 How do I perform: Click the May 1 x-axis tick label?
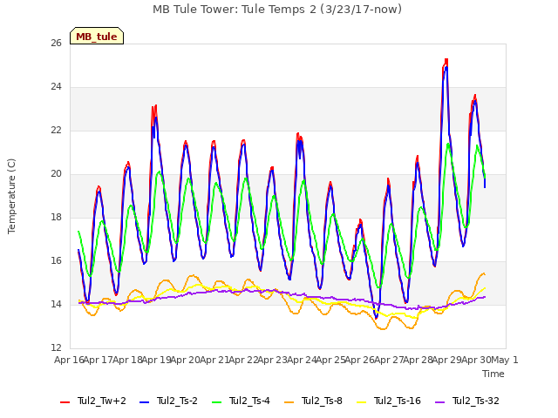[505, 360]
